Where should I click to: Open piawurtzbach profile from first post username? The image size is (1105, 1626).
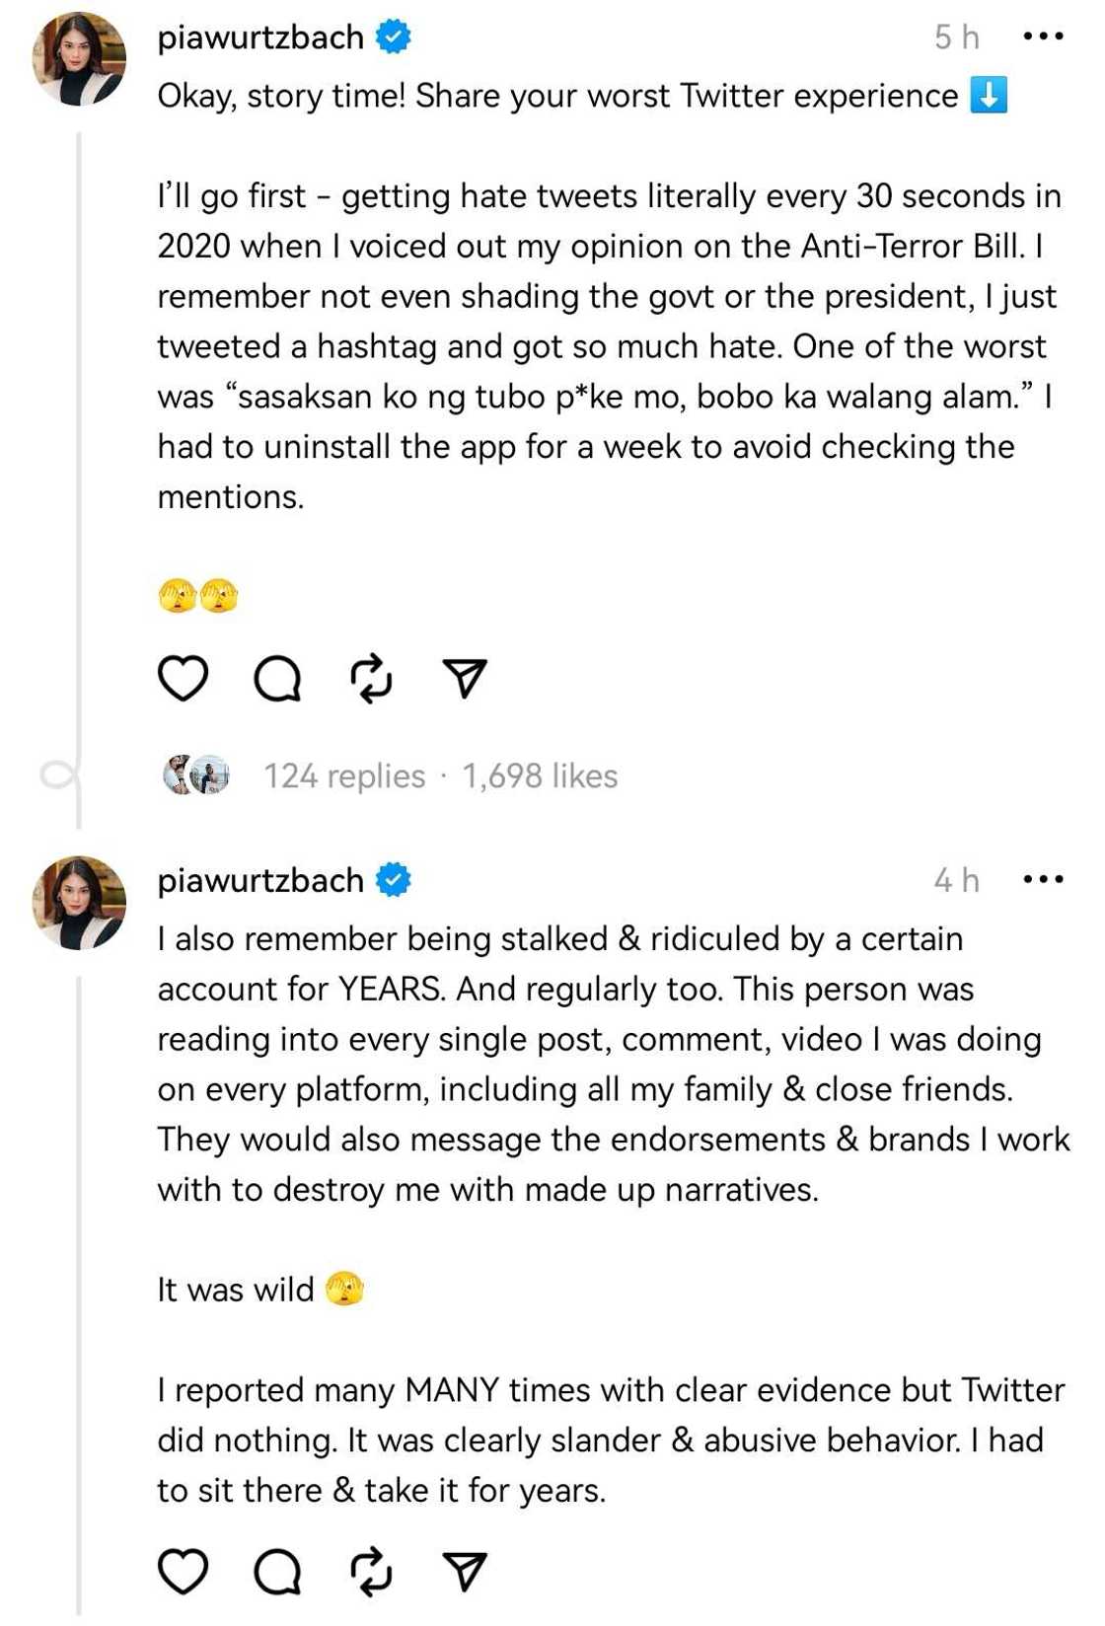point(260,37)
